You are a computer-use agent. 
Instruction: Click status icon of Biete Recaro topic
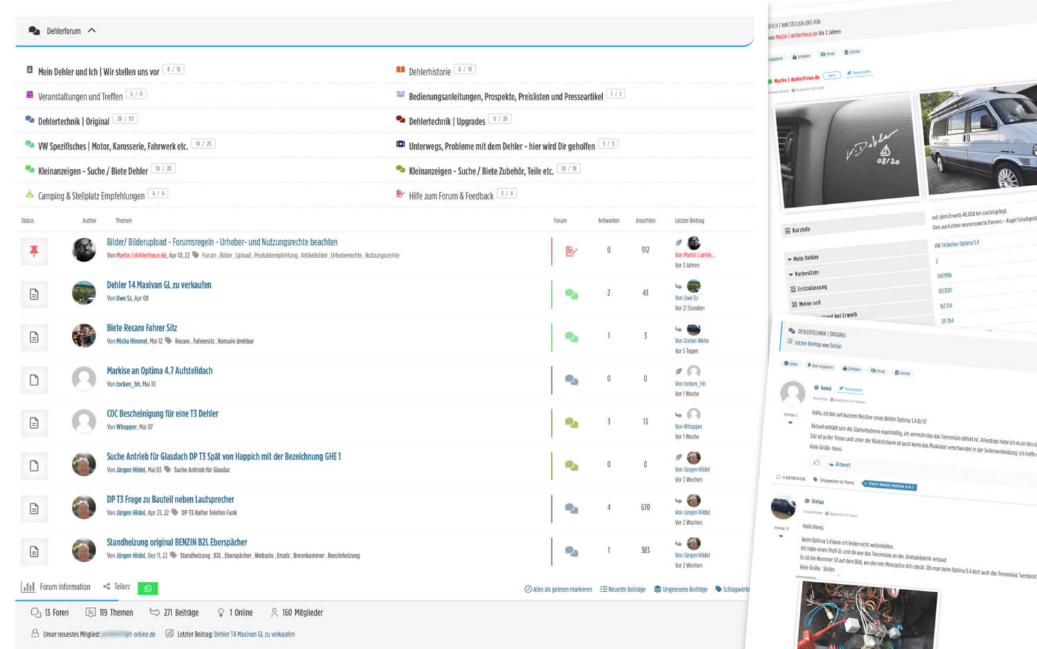(x=34, y=337)
